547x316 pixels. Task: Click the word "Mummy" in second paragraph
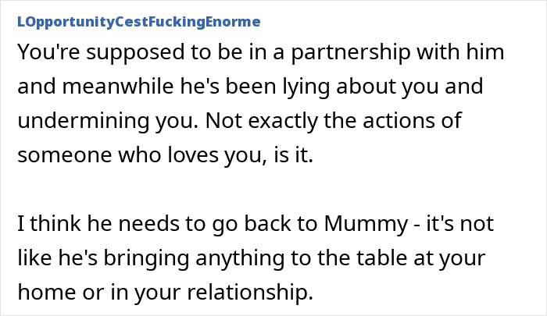[366, 225]
